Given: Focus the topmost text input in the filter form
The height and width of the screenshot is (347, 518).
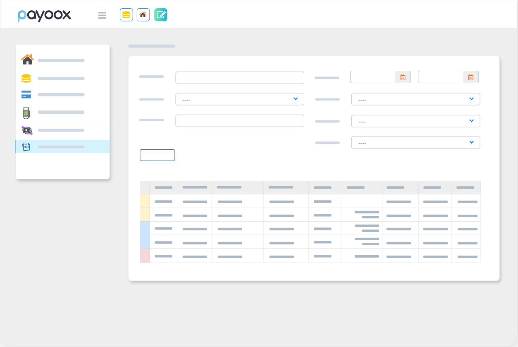Looking at the screenshot, I should pos(240,78).
